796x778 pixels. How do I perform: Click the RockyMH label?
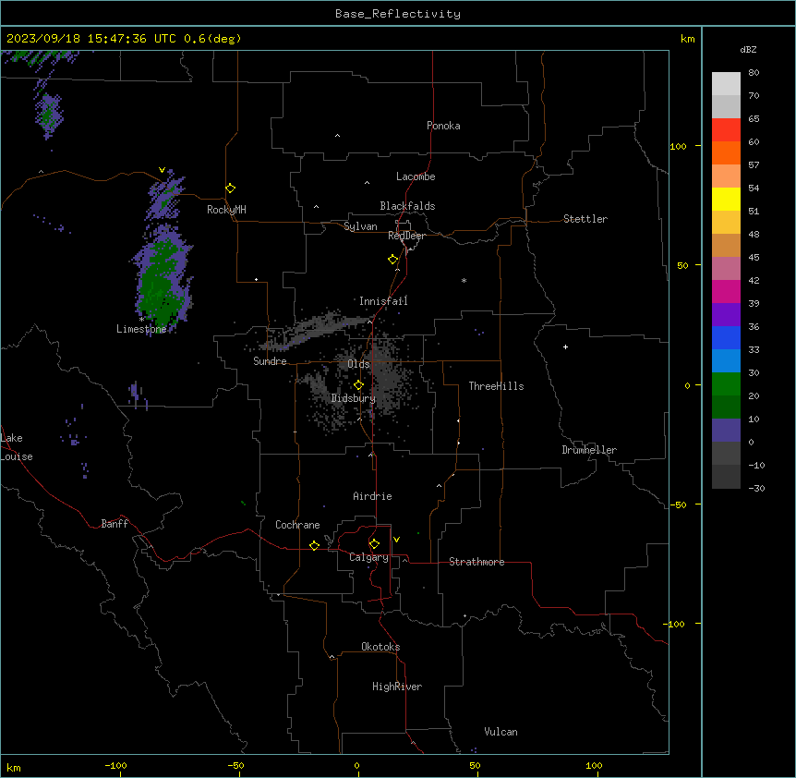[x=226, y=210]
